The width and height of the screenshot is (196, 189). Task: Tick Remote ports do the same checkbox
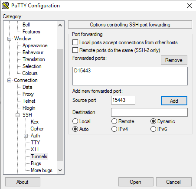(75, 50)
